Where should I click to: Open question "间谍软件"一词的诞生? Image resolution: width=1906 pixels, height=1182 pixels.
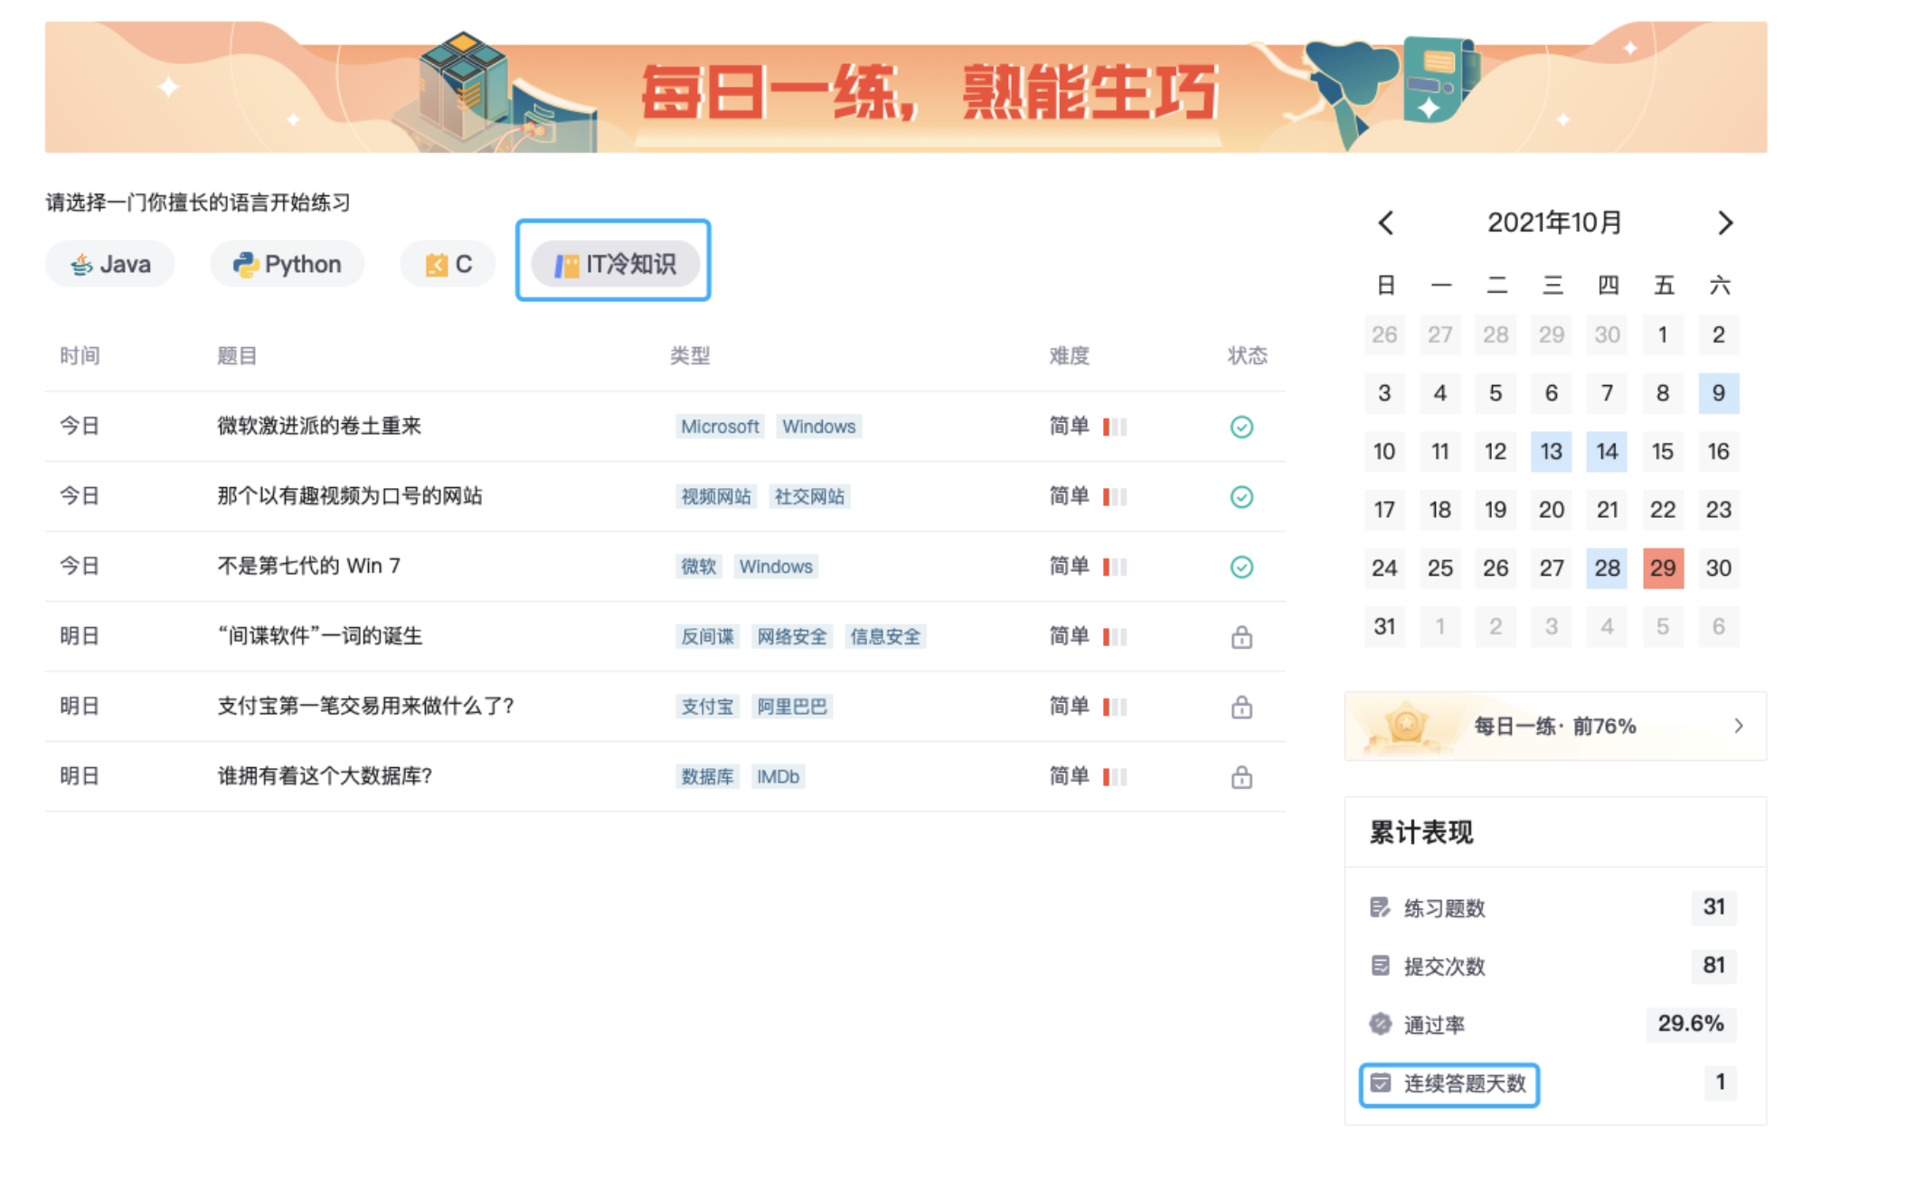319,636
